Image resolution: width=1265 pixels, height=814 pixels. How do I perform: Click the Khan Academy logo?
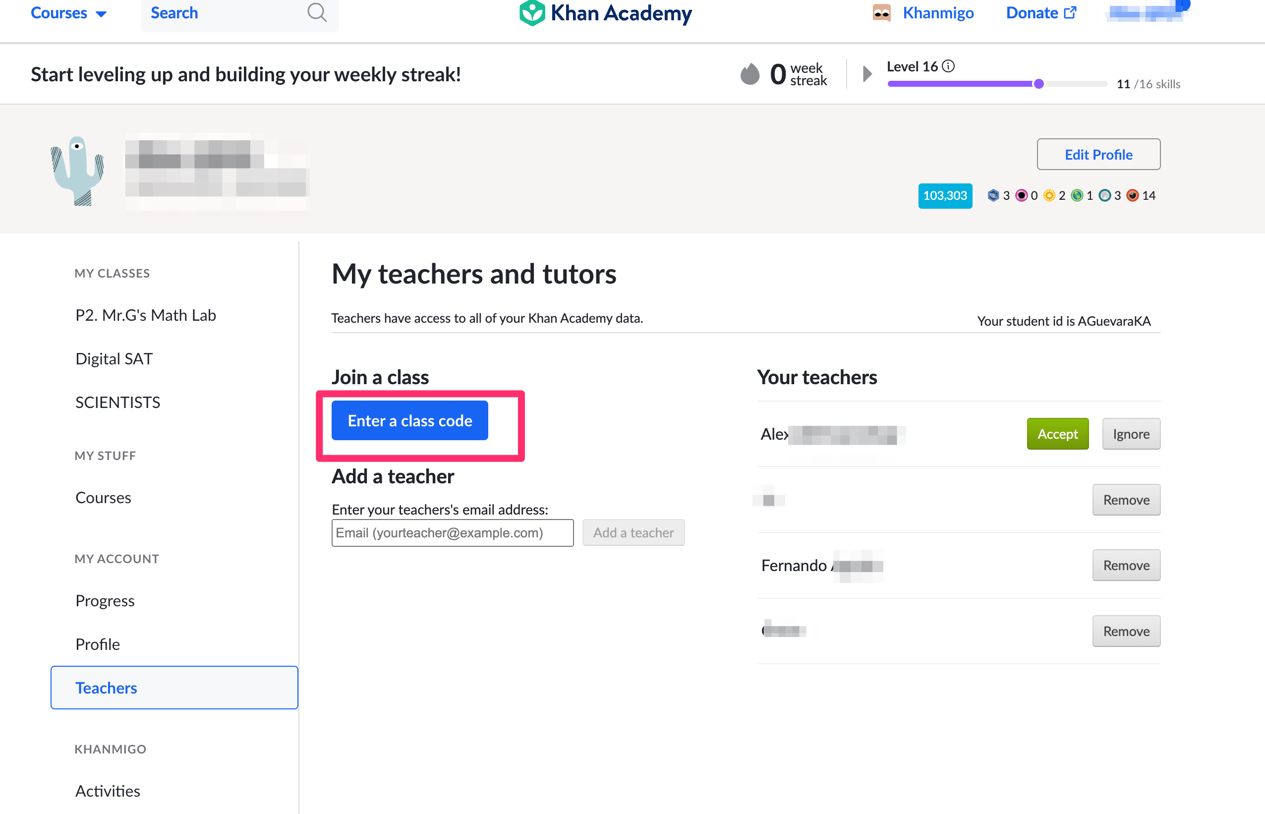(605, 13)
